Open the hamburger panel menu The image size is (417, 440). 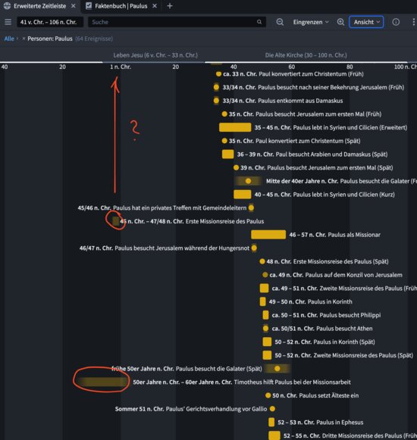click(x=8, y=22)
